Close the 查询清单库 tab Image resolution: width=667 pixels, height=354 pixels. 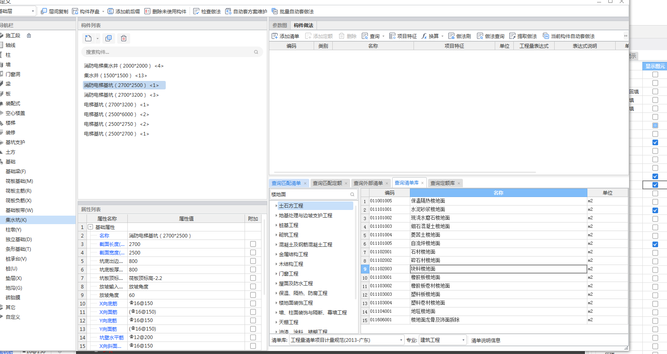pos(422,183)
